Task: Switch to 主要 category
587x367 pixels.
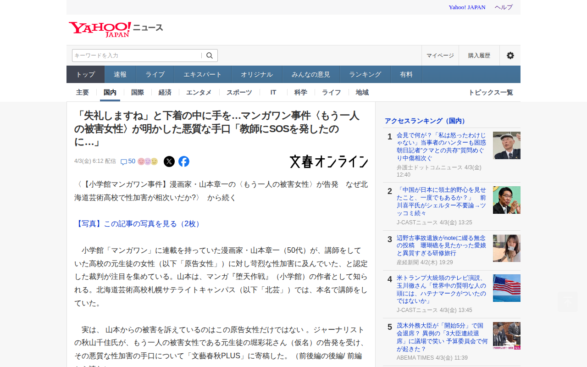Action: pyautogui.click(x=83, y=92)
